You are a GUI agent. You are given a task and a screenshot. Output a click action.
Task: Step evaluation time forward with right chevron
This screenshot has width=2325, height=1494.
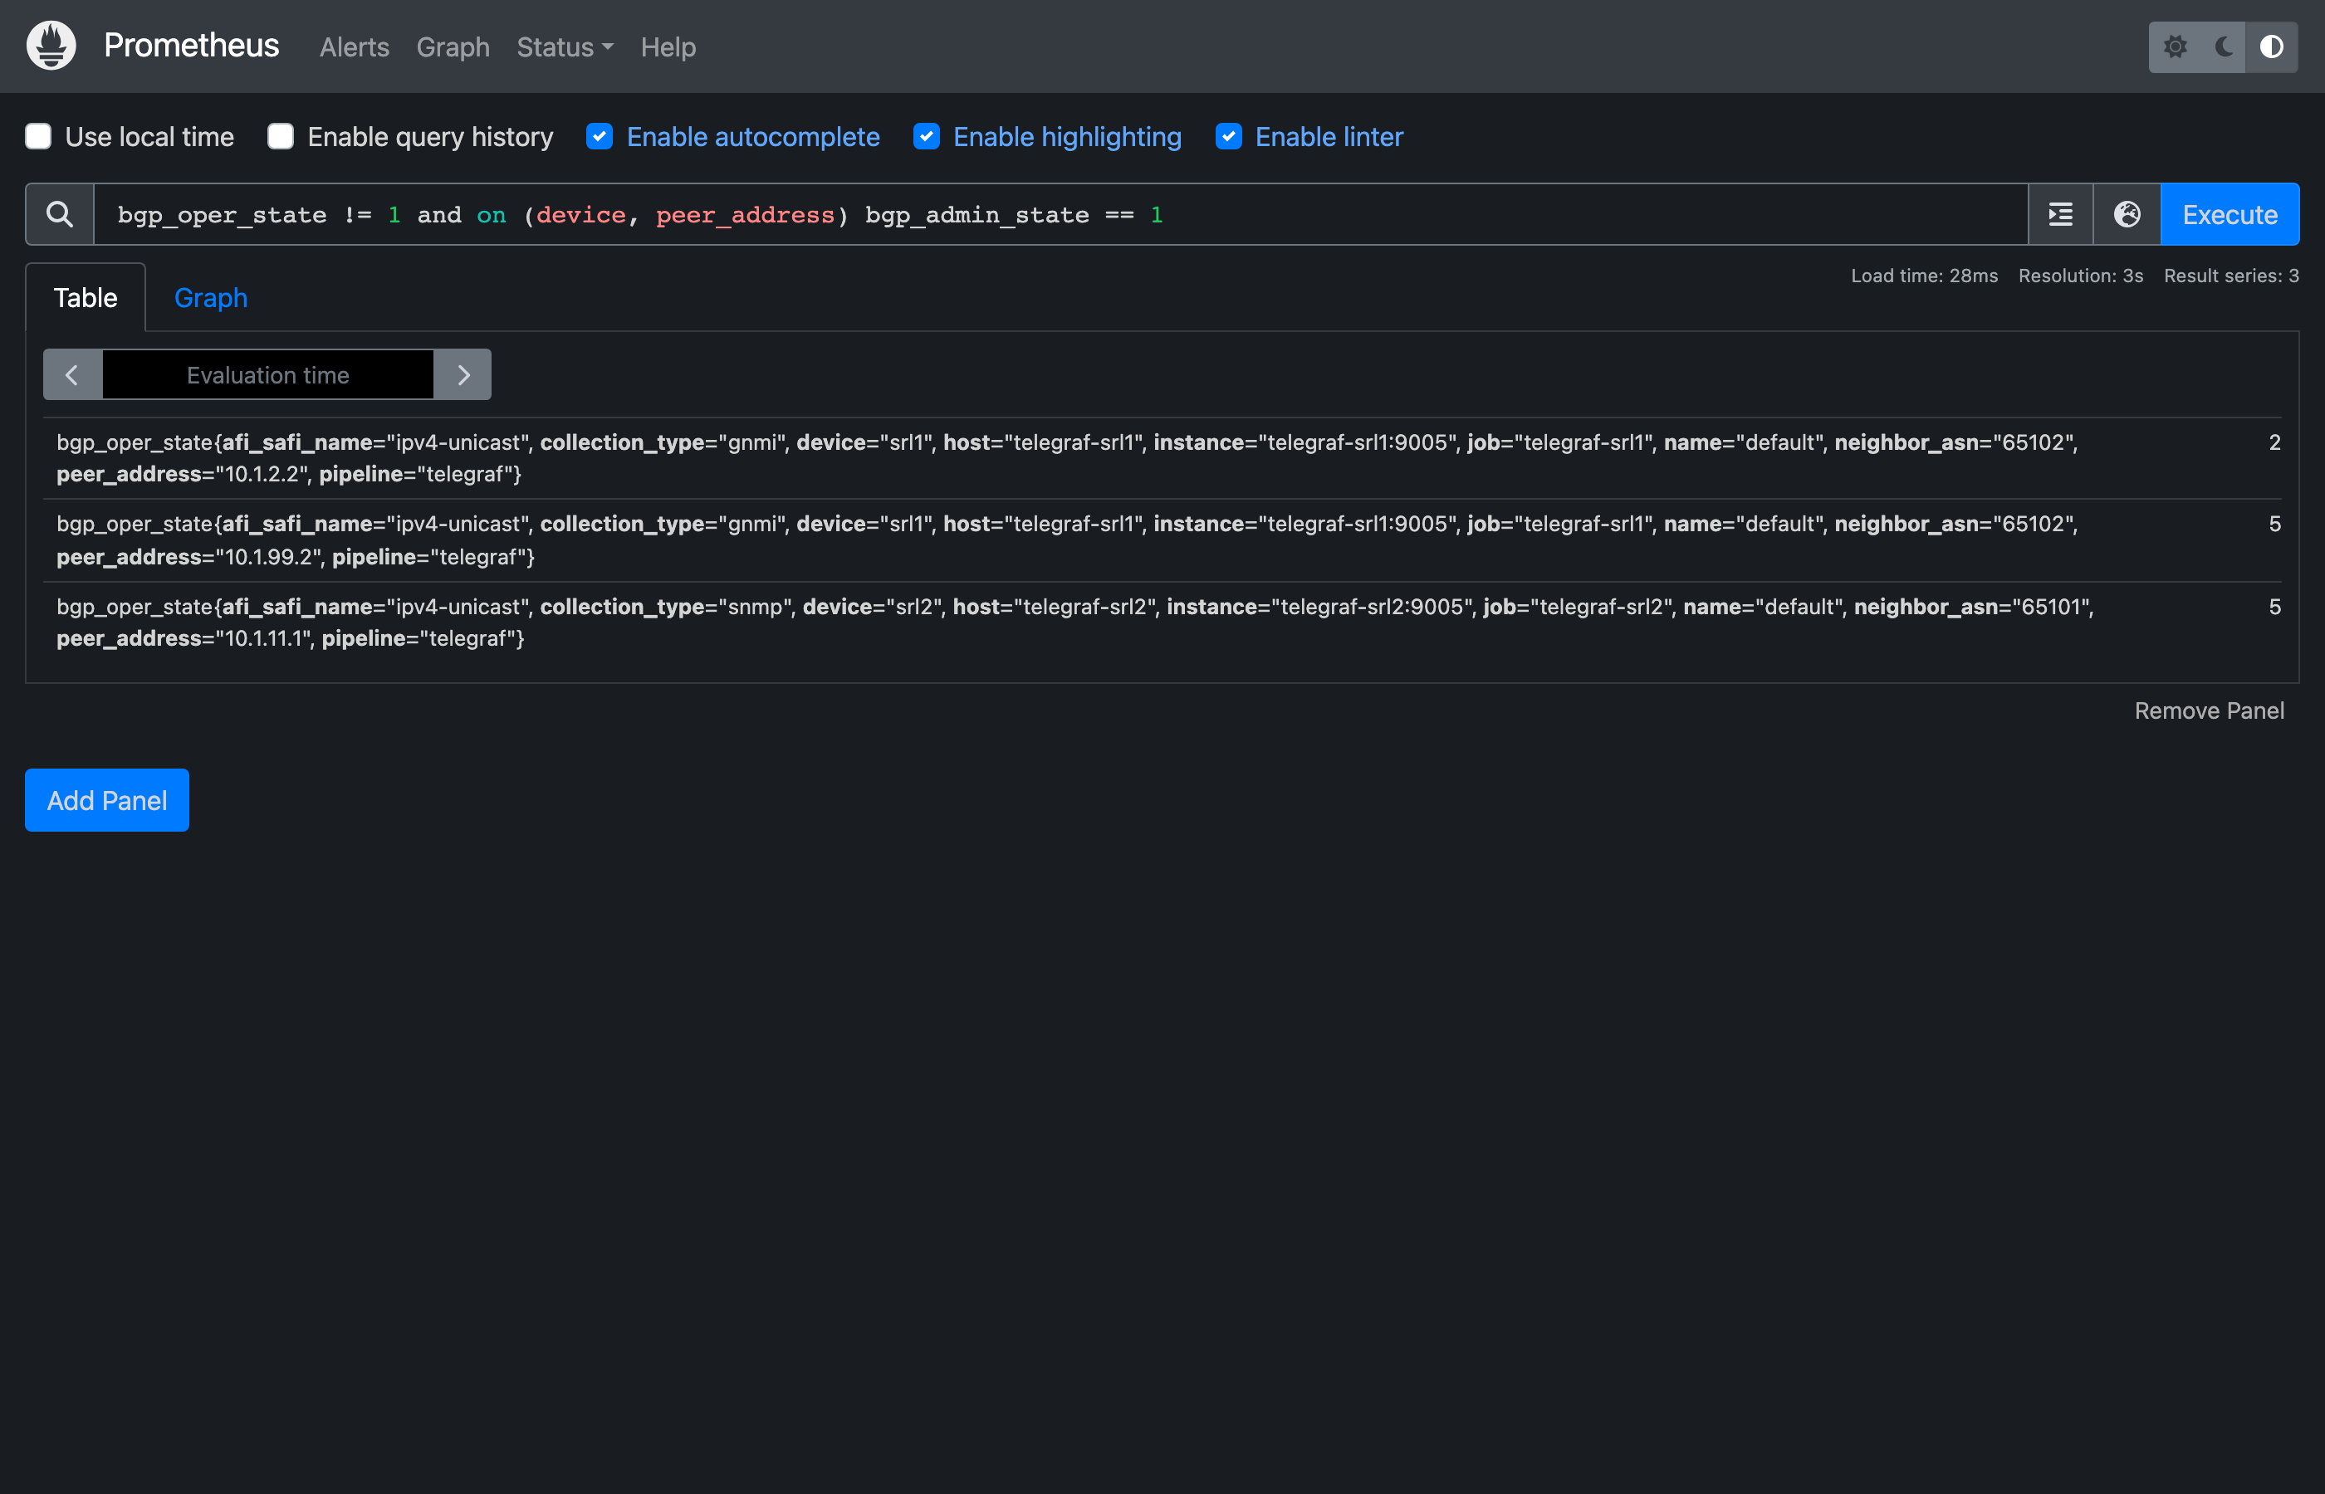point(463,374)
